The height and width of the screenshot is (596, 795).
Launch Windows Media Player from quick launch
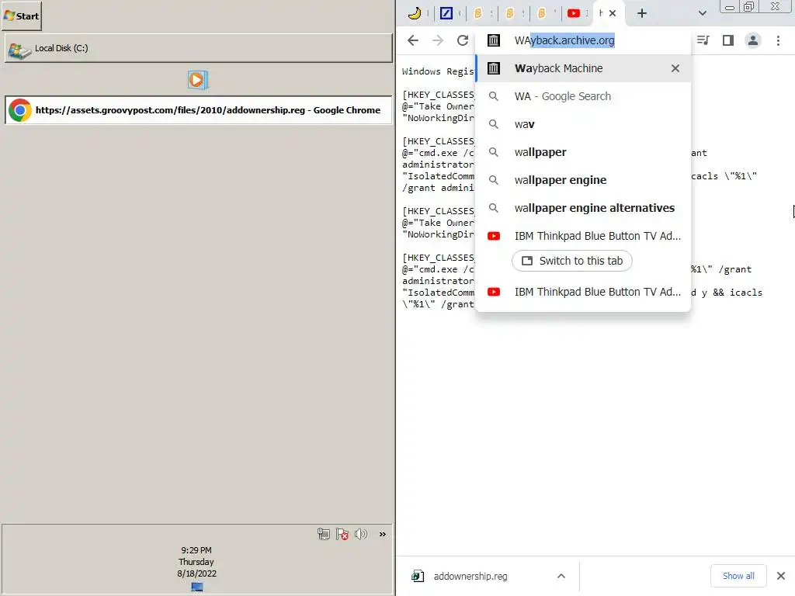pyautogui.click(x=198, y=80)
